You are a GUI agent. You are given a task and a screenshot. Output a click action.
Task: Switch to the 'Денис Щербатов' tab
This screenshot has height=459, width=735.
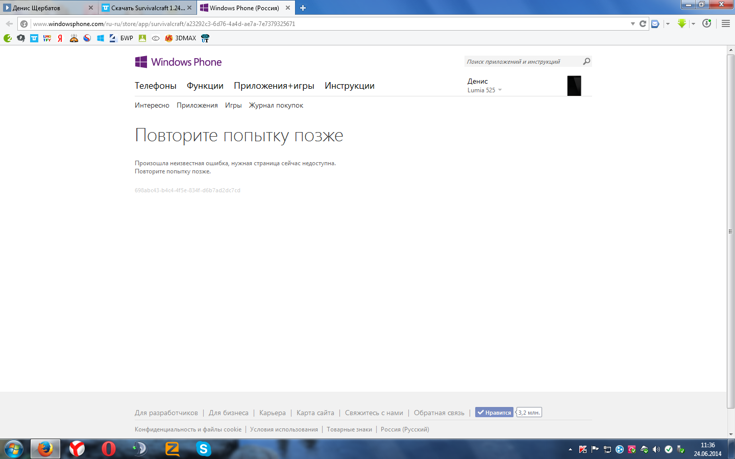point(49,8)
